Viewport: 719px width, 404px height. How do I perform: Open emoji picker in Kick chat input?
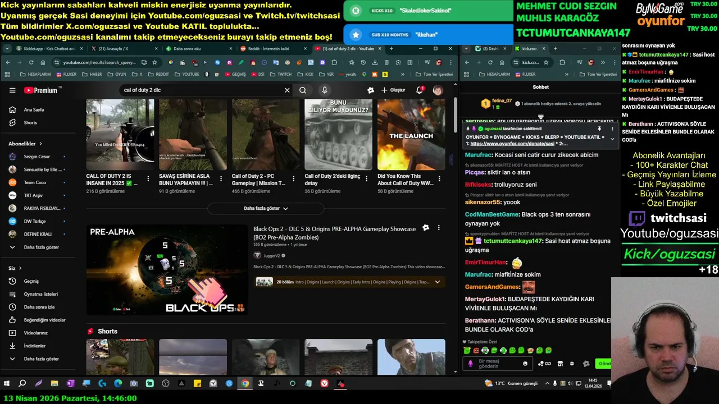click(525, 364)
